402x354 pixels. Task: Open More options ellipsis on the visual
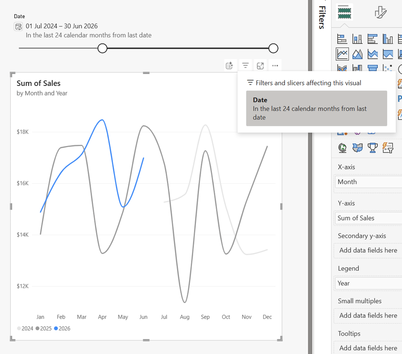(x=275, y=66)
